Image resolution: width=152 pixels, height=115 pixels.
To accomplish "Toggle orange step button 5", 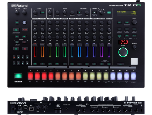I will [x=58, y=76].
